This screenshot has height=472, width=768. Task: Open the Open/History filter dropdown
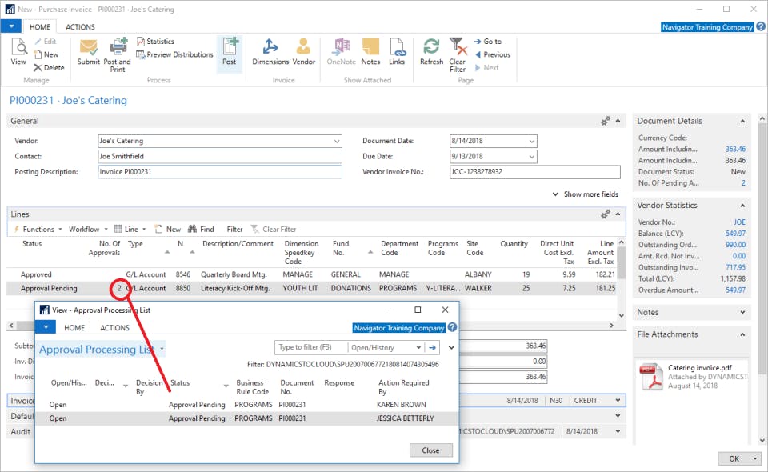tap(417, 348)
